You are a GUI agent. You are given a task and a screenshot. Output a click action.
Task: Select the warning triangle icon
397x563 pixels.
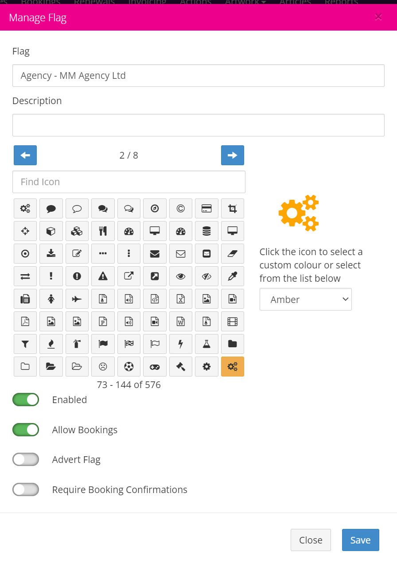click(x=103, y=276)
